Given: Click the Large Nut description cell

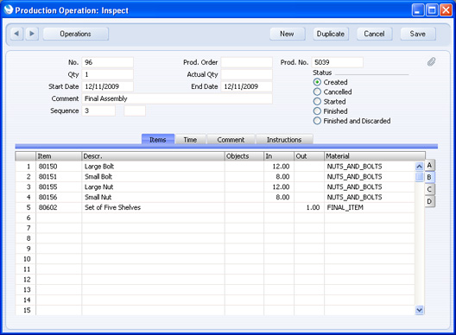Looking at the screenshot, I should pyautogui.click(x=153, y=187).
